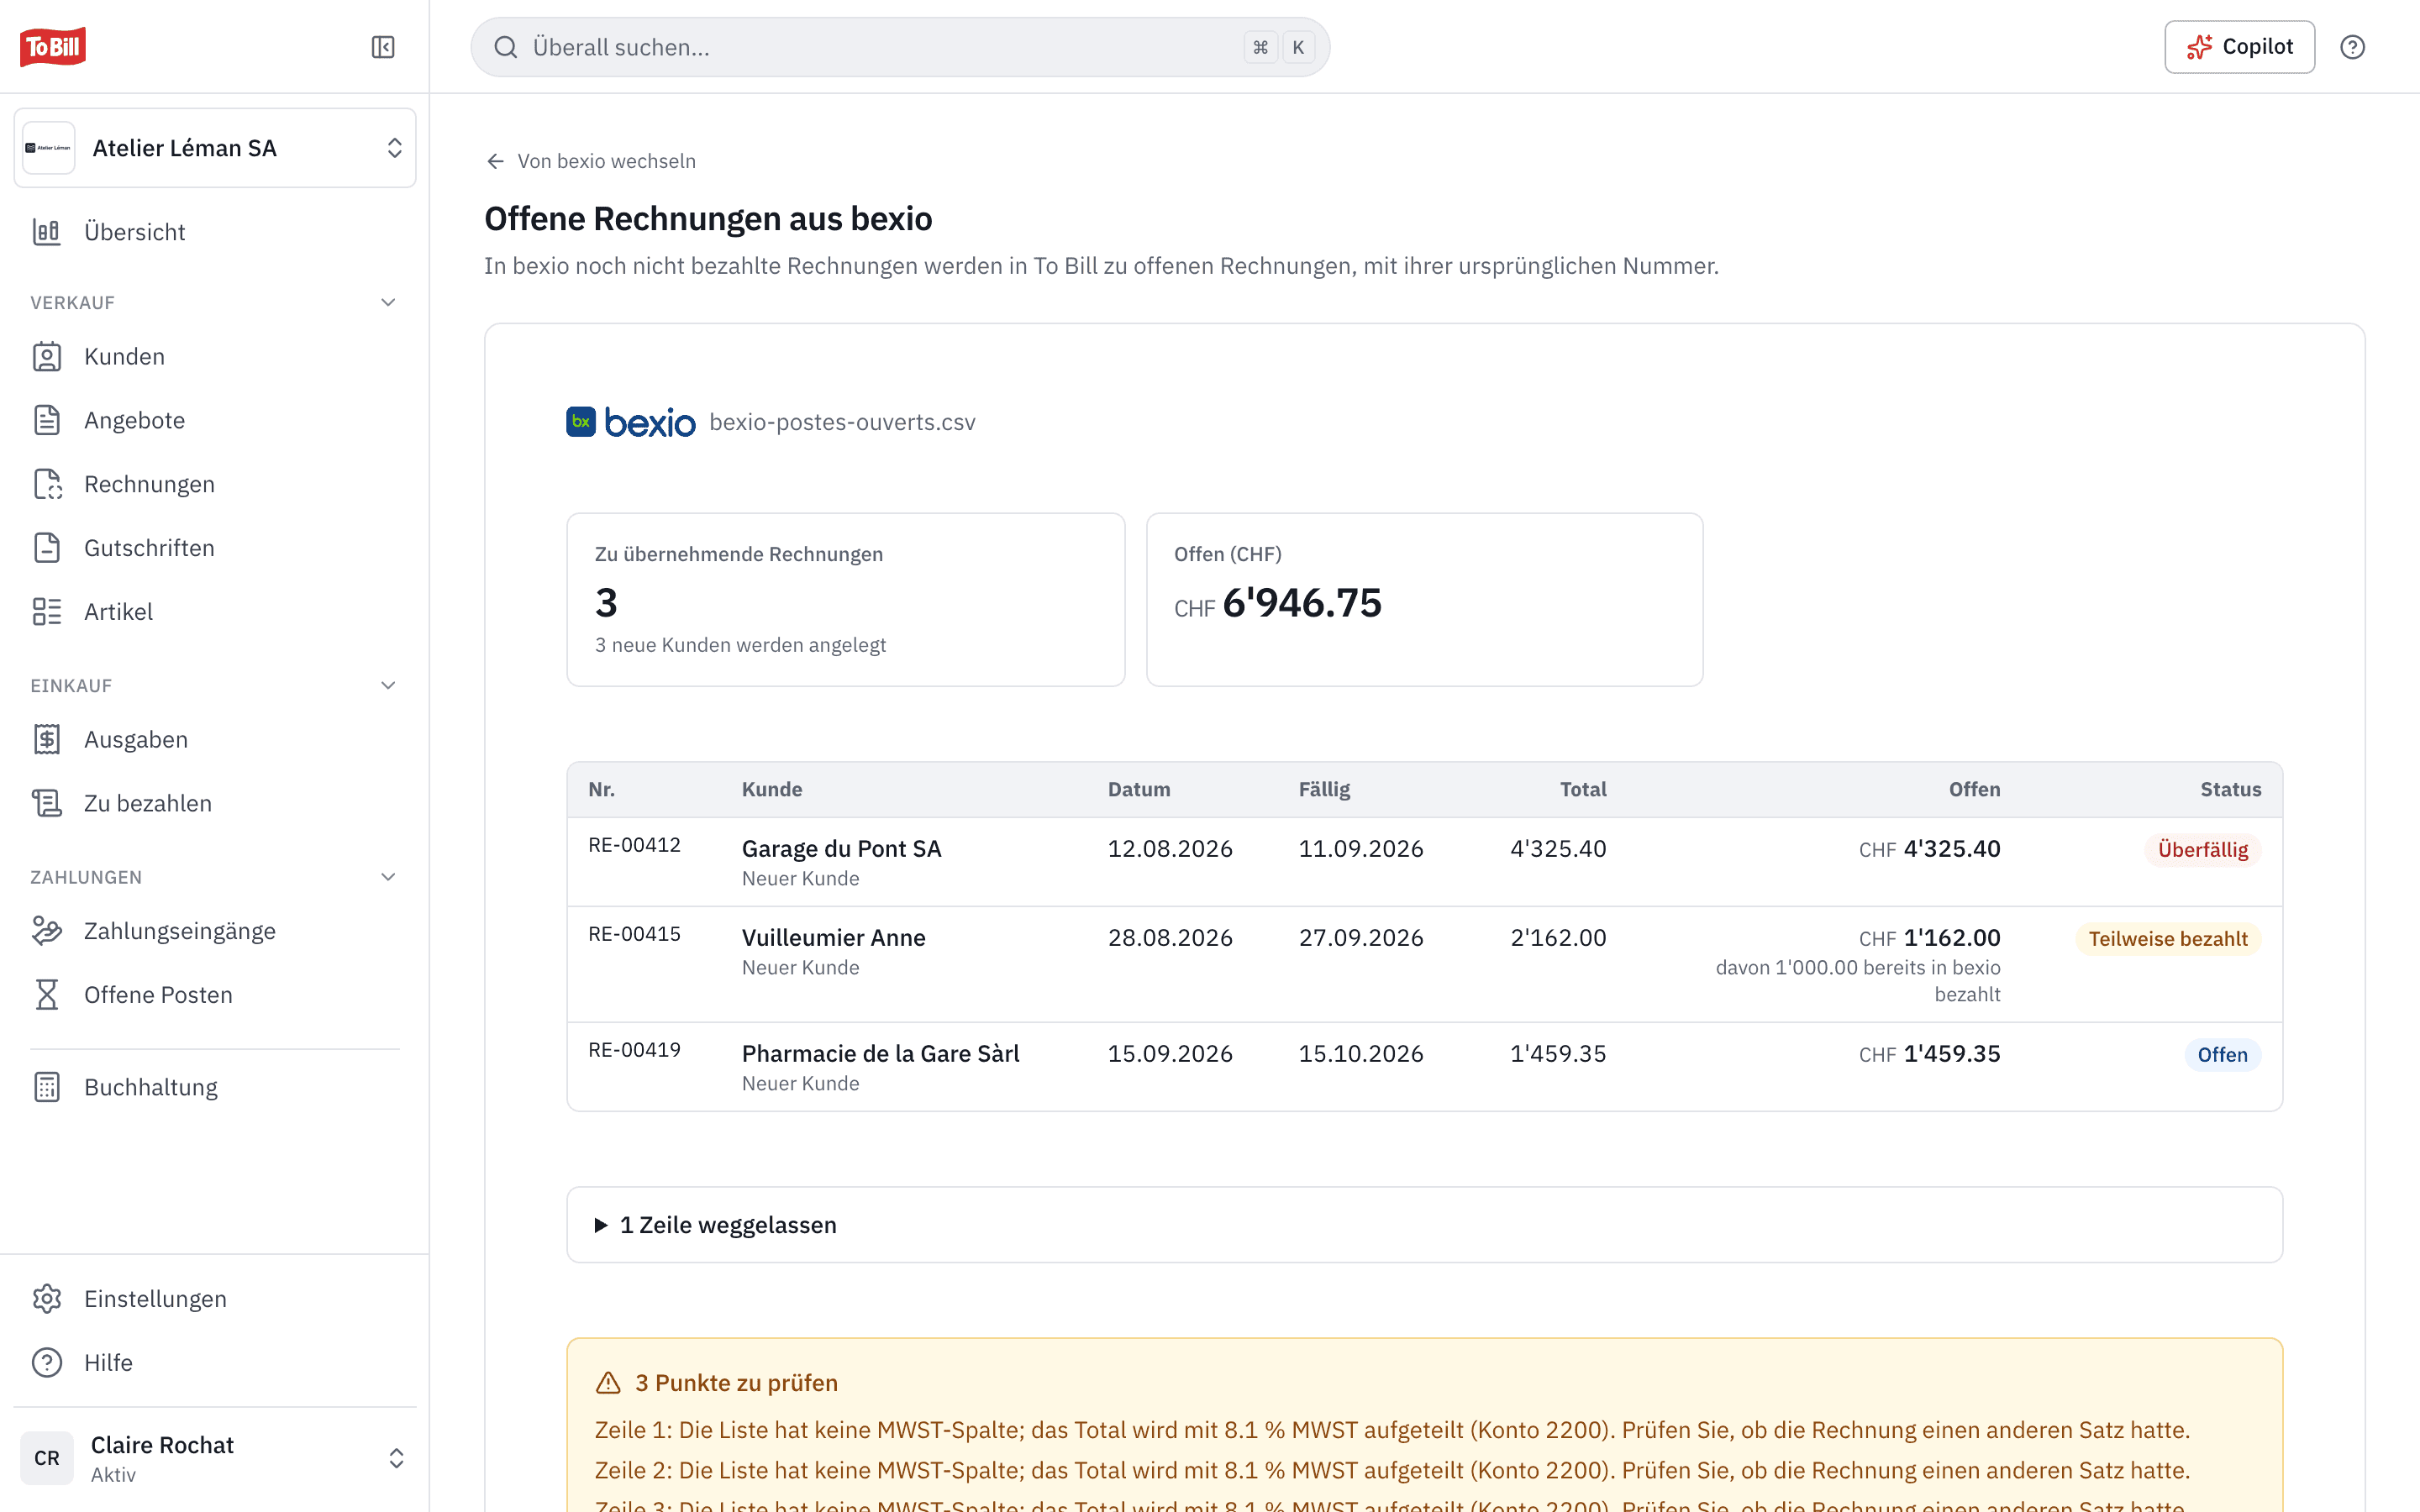
Task: Click the Teilweise bezahlt status badge
Action: [2167, 939]
